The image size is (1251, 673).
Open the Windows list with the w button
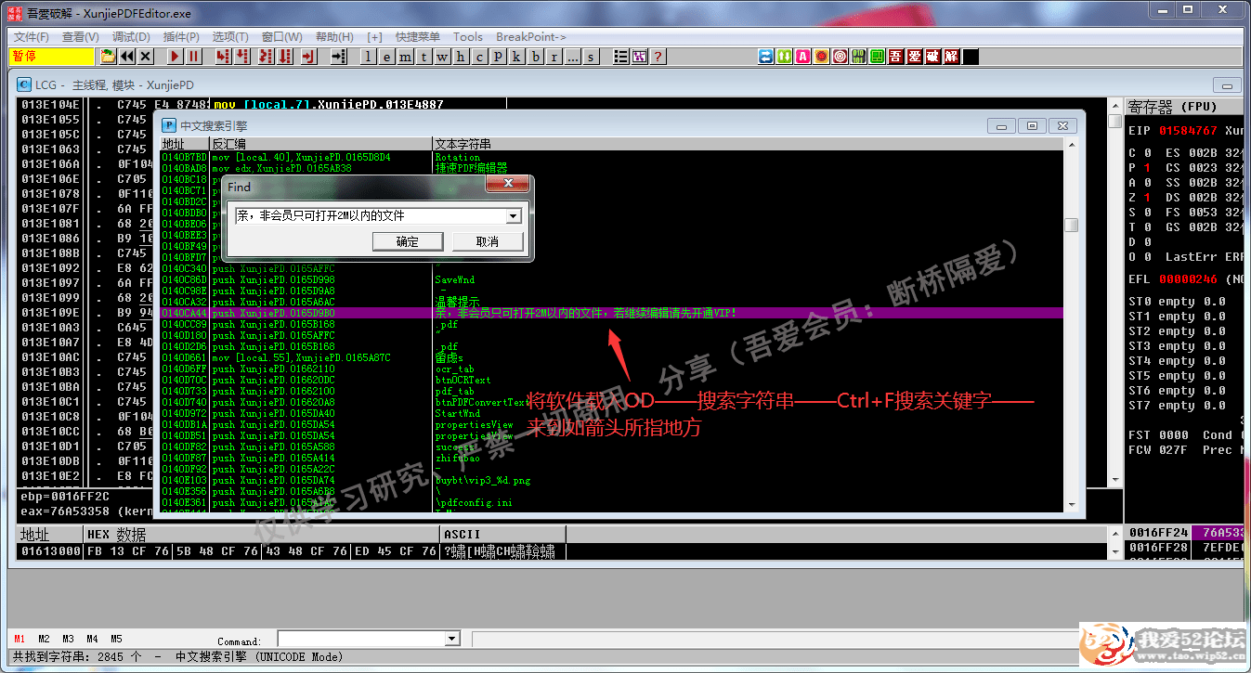442,57
